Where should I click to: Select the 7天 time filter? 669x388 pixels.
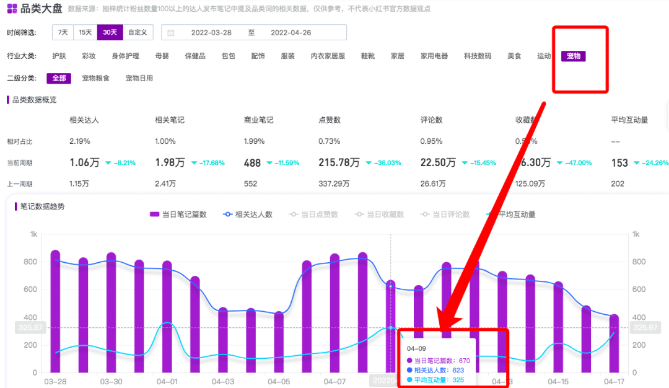point(63,32)
